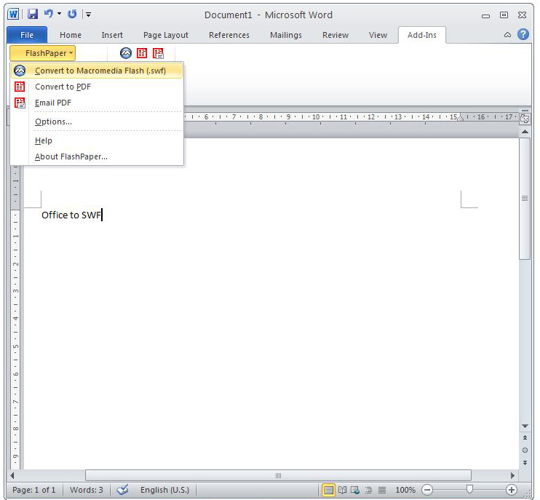This screenshot has height=500, width=540.
Task: Click the horizontal scrollbar right arrow
Action: click(512, 475)
